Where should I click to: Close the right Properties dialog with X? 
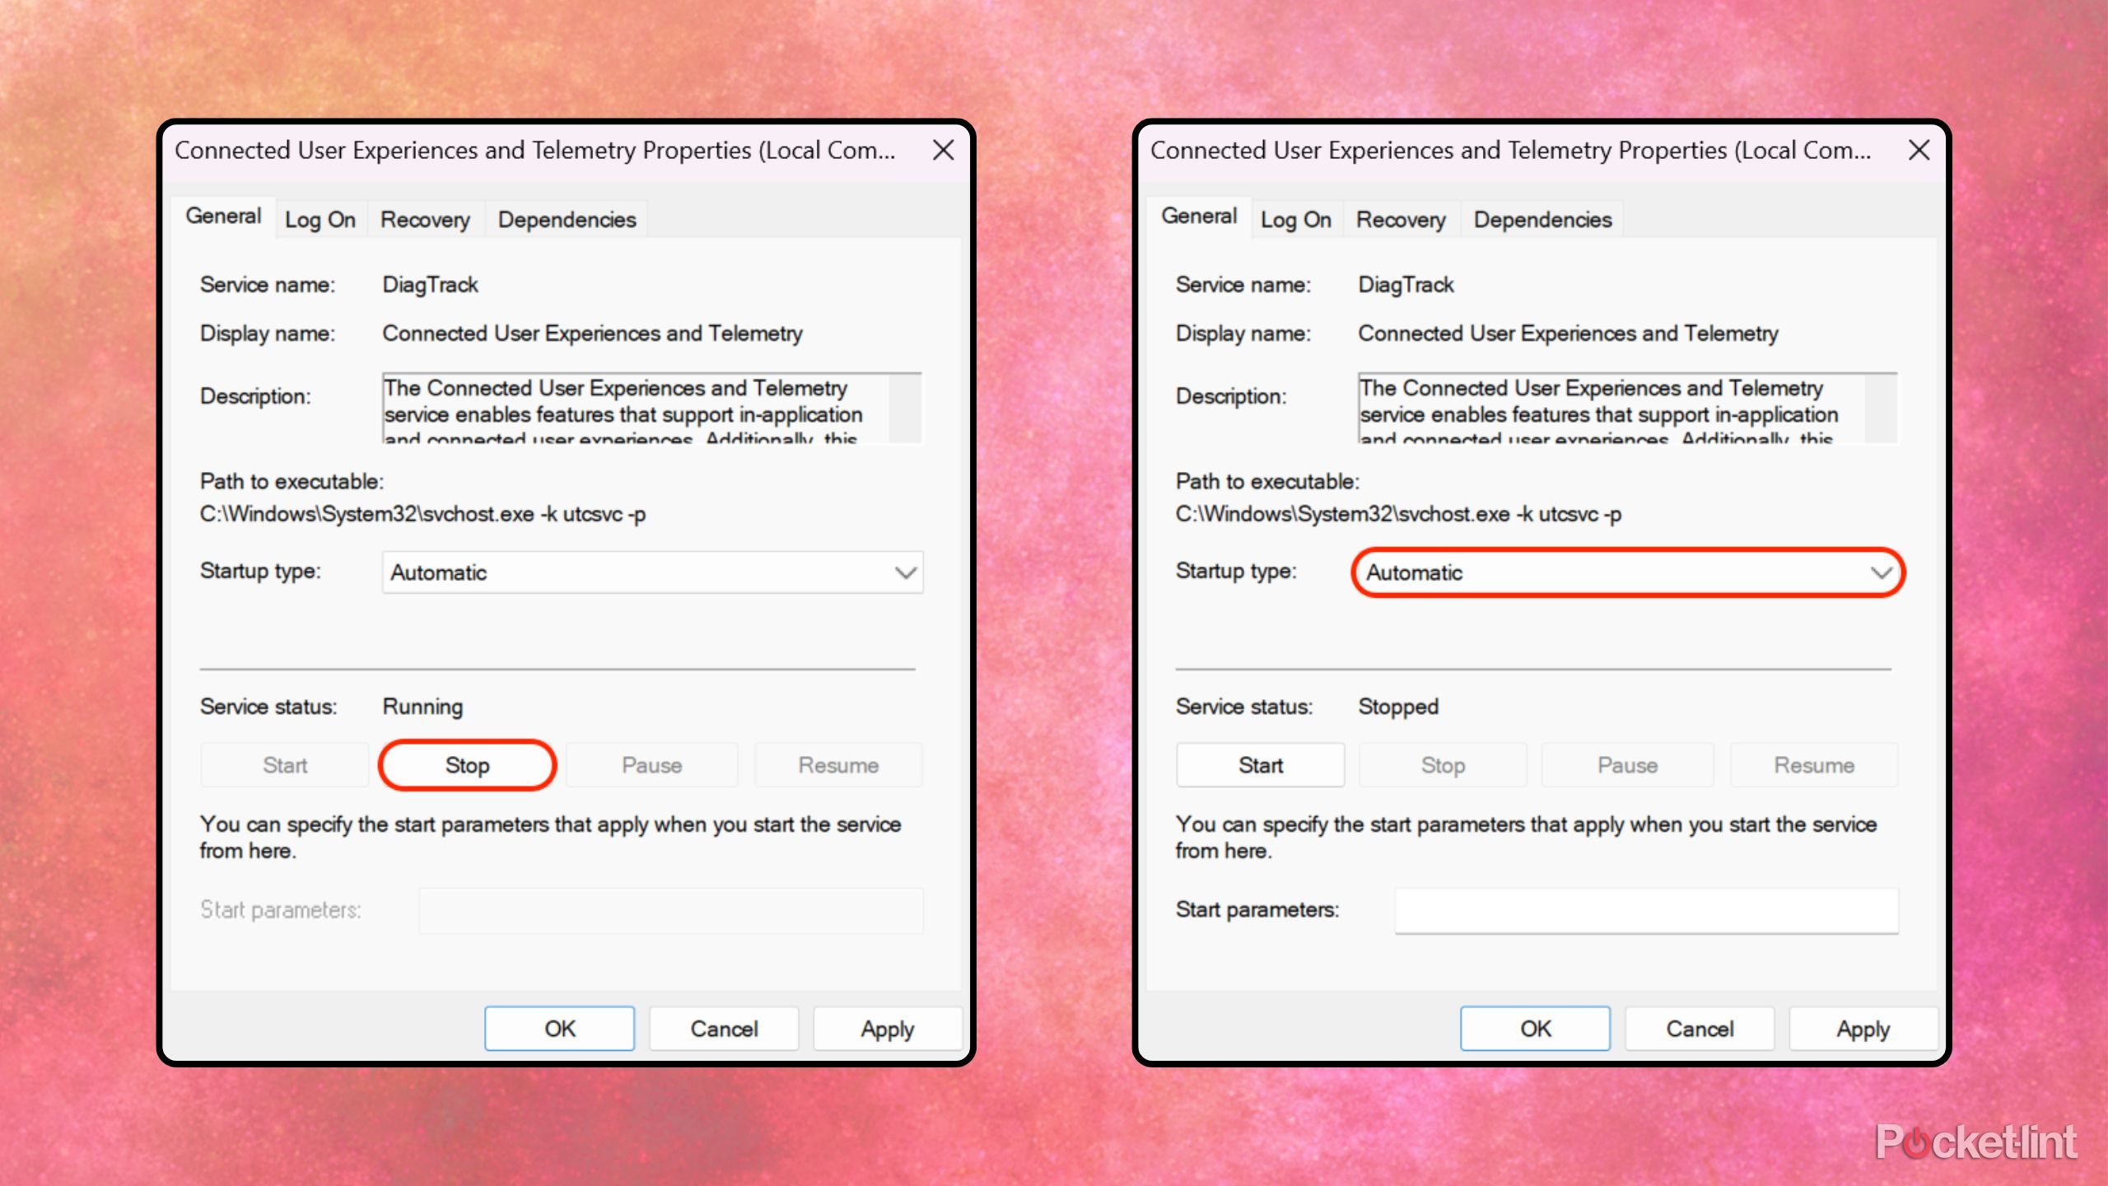coord(1919,150)
